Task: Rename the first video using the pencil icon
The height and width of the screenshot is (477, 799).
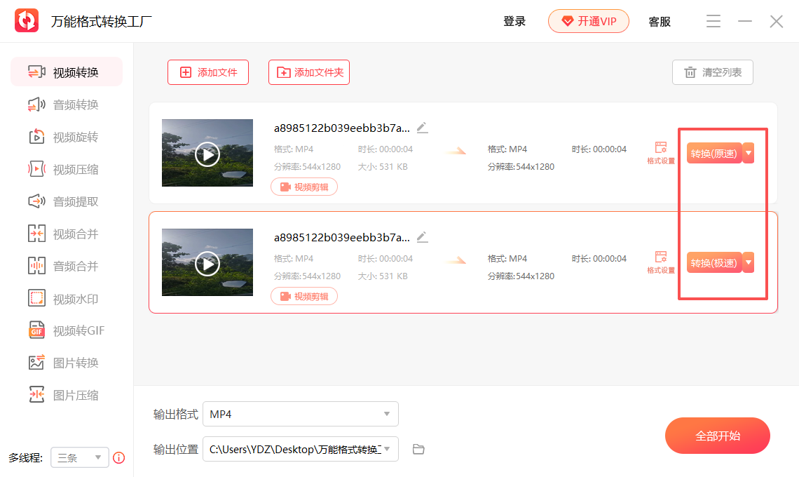Action: (x=422, y=127)
